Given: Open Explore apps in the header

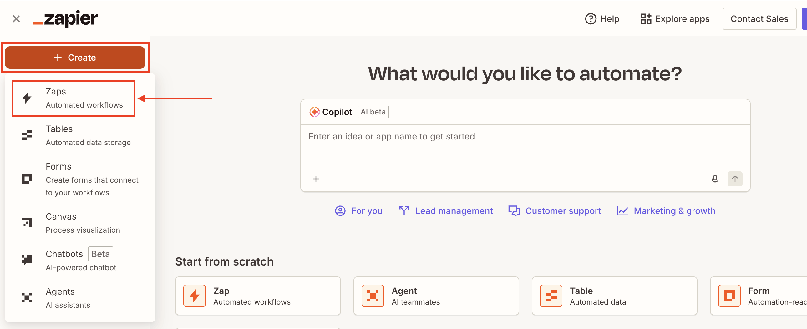Looking at the screenshot, I should click(675, 19).
